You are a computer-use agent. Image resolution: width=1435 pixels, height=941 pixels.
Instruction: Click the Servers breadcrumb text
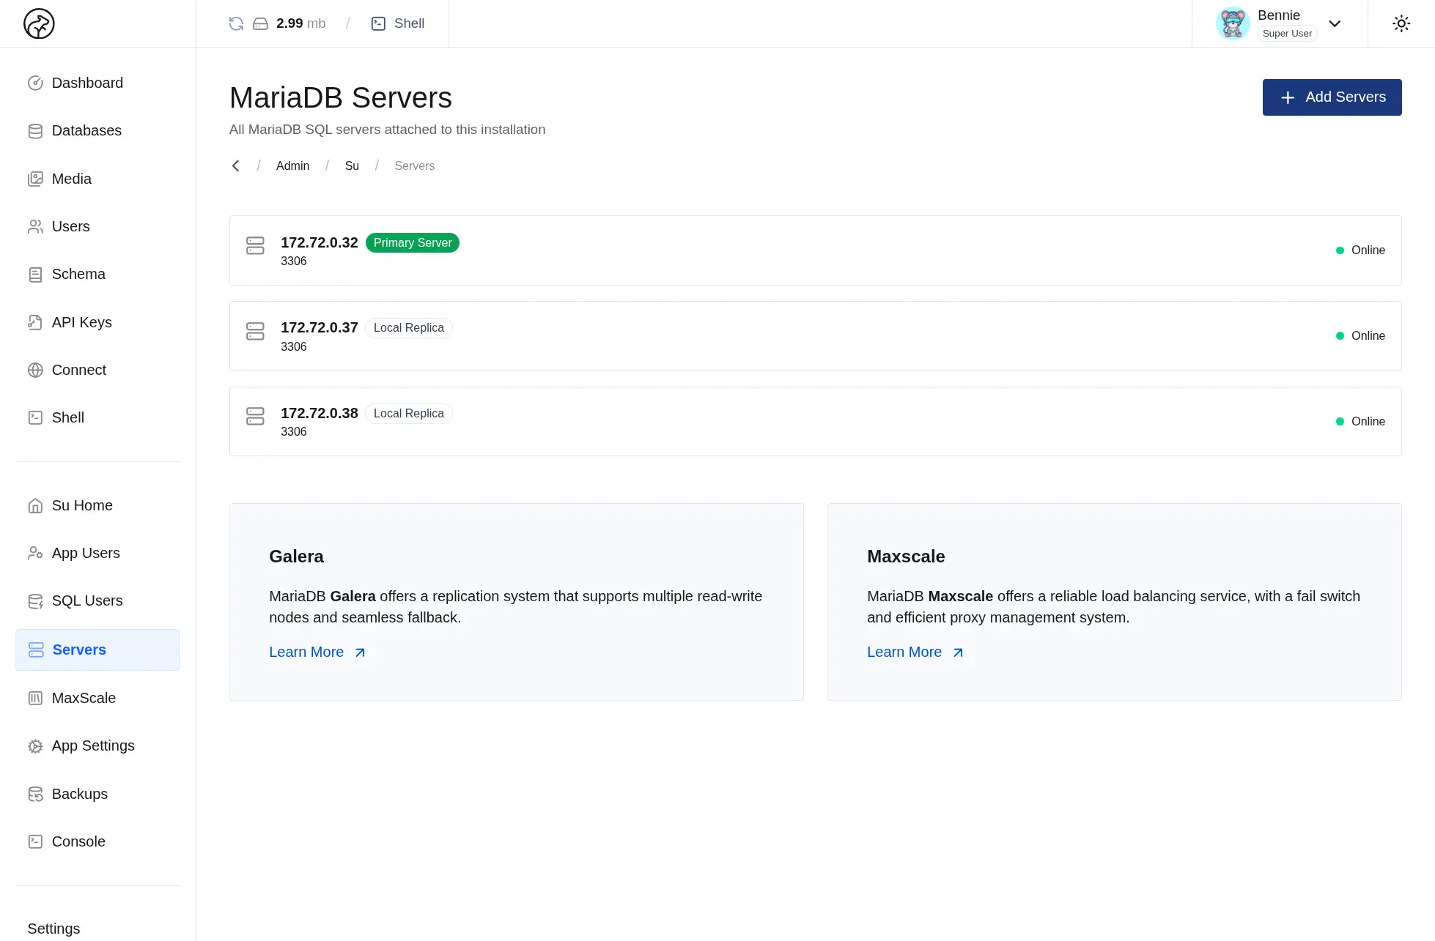click(415, 166)
